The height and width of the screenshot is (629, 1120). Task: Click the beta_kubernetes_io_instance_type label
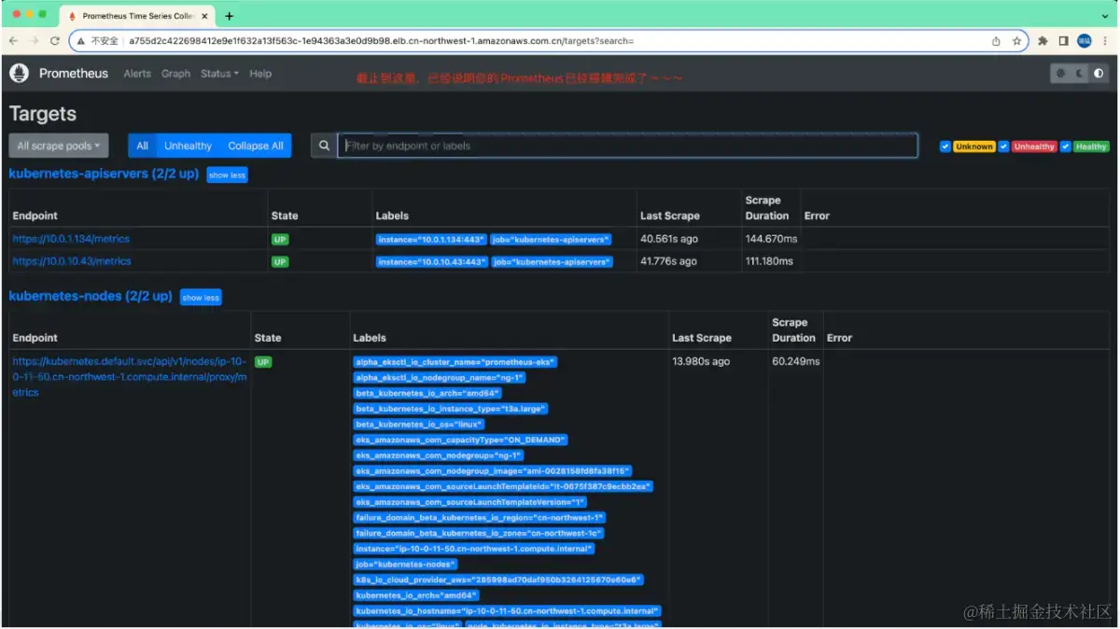[451, 409]
